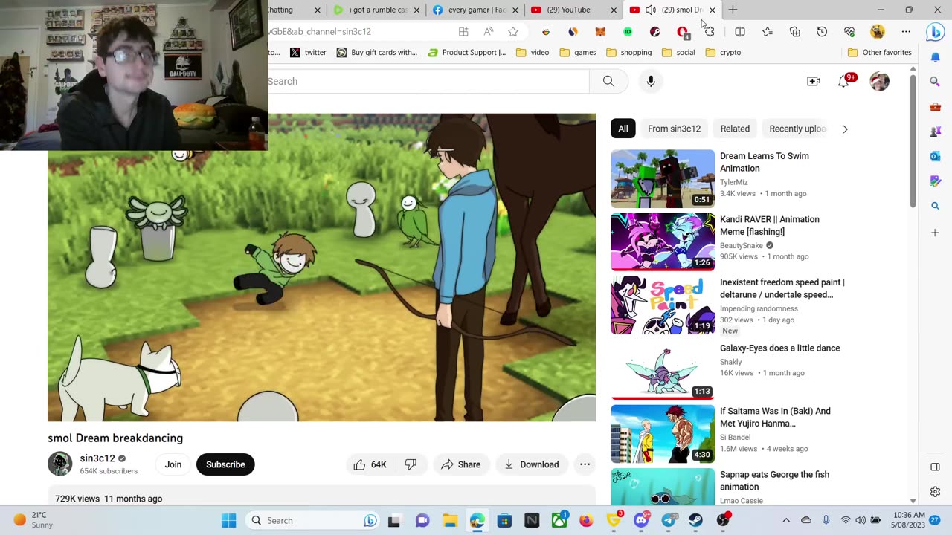This screenshot has height=535, width=952.
Task: Open the browser Extensions puzzle icon
Action: (x=710, y=31)
